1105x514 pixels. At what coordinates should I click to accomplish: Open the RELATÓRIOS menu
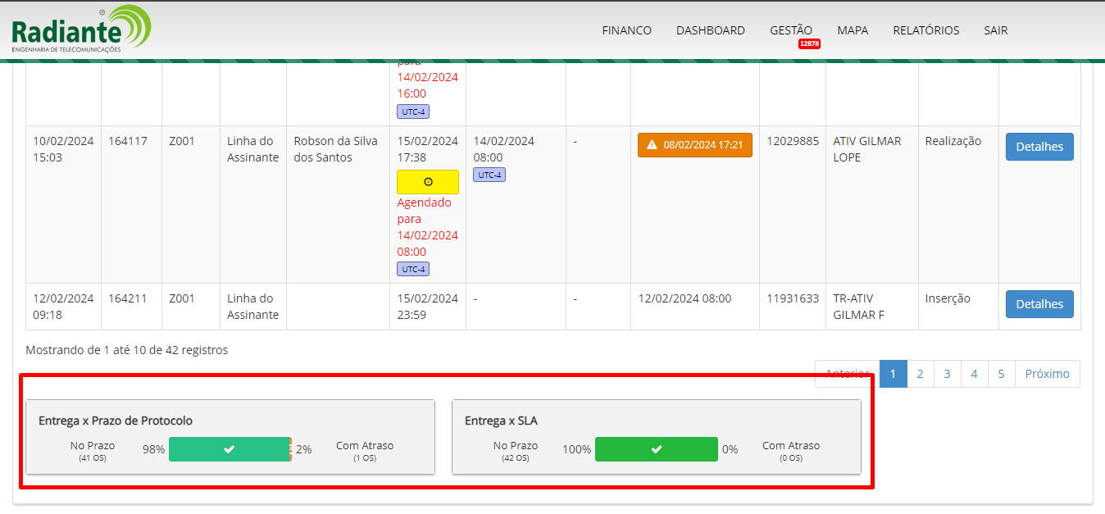[925, 30]
